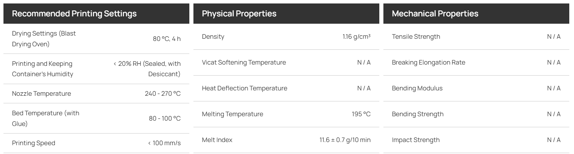This screenshot has width=574, height=154.
Task: Select the Density row label
Action: (213, 37)
